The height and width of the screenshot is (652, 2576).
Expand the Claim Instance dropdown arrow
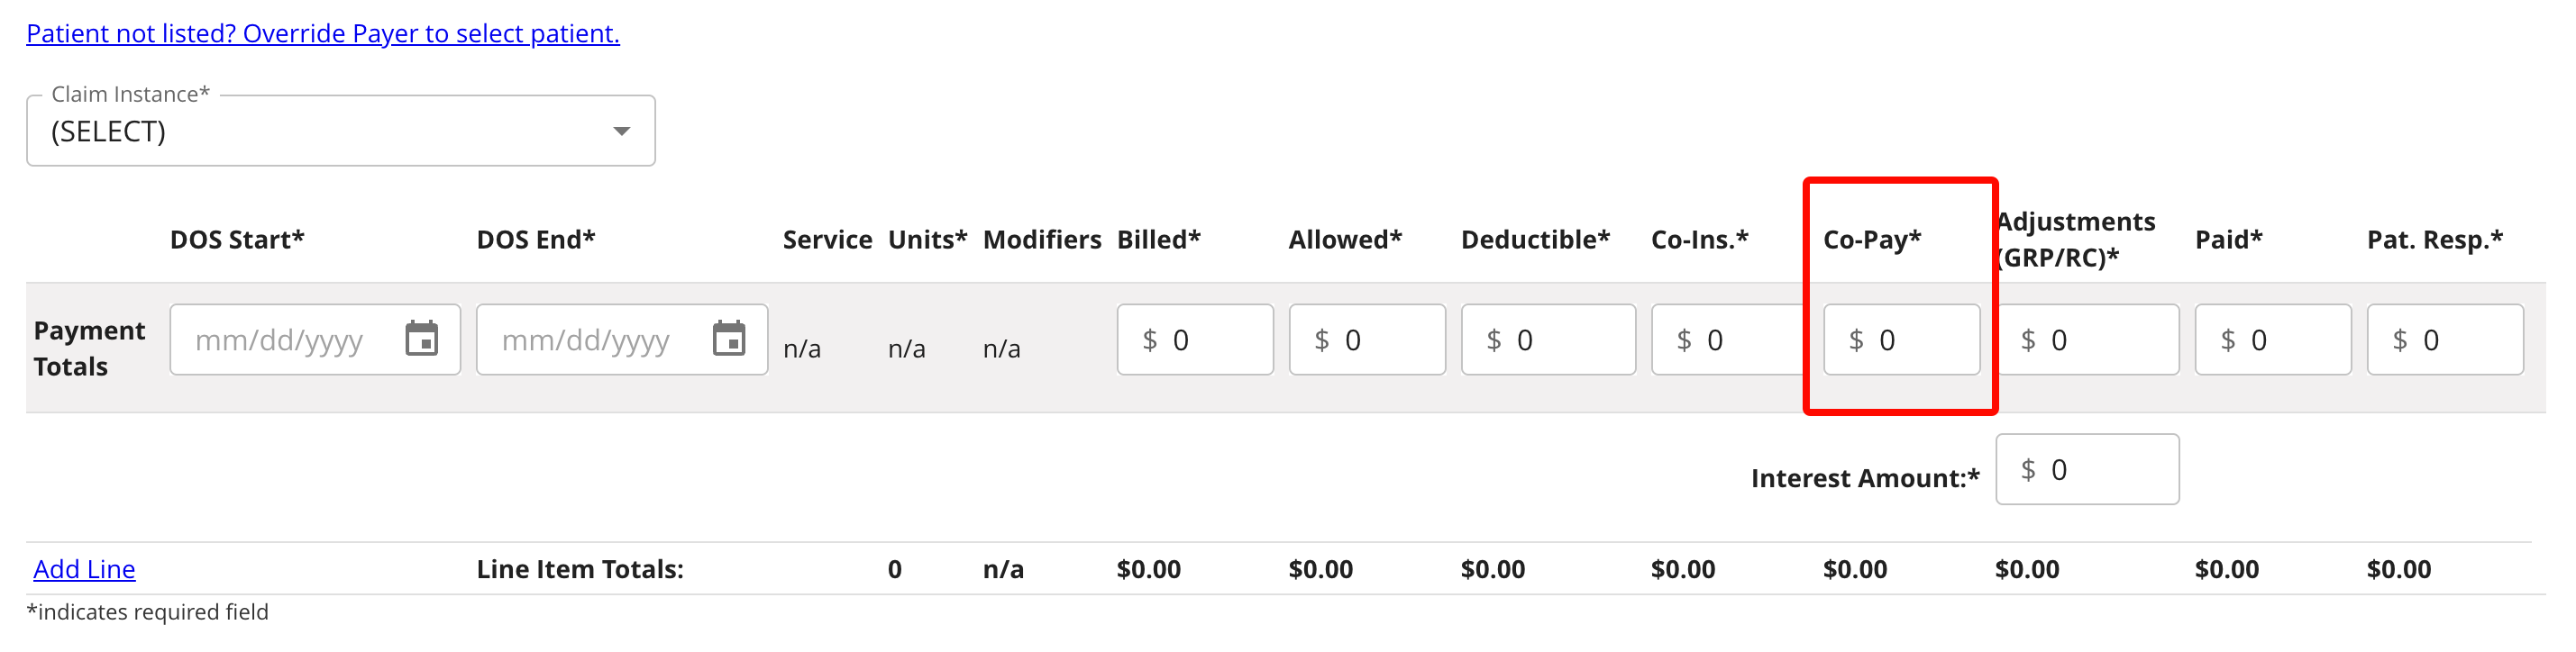point(621,131)
